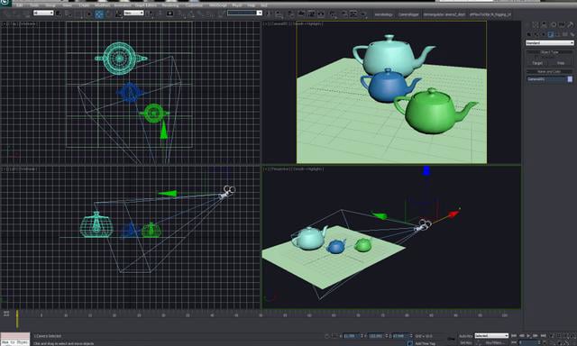Toggle Absolute/Offset transform type-in mode
Screen dimensions: 577x346
click(x=334, y=336)
